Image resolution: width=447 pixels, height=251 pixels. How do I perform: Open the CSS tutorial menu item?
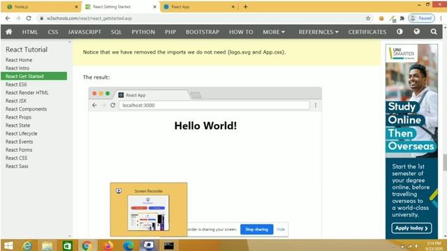click(x=53, y=32)
